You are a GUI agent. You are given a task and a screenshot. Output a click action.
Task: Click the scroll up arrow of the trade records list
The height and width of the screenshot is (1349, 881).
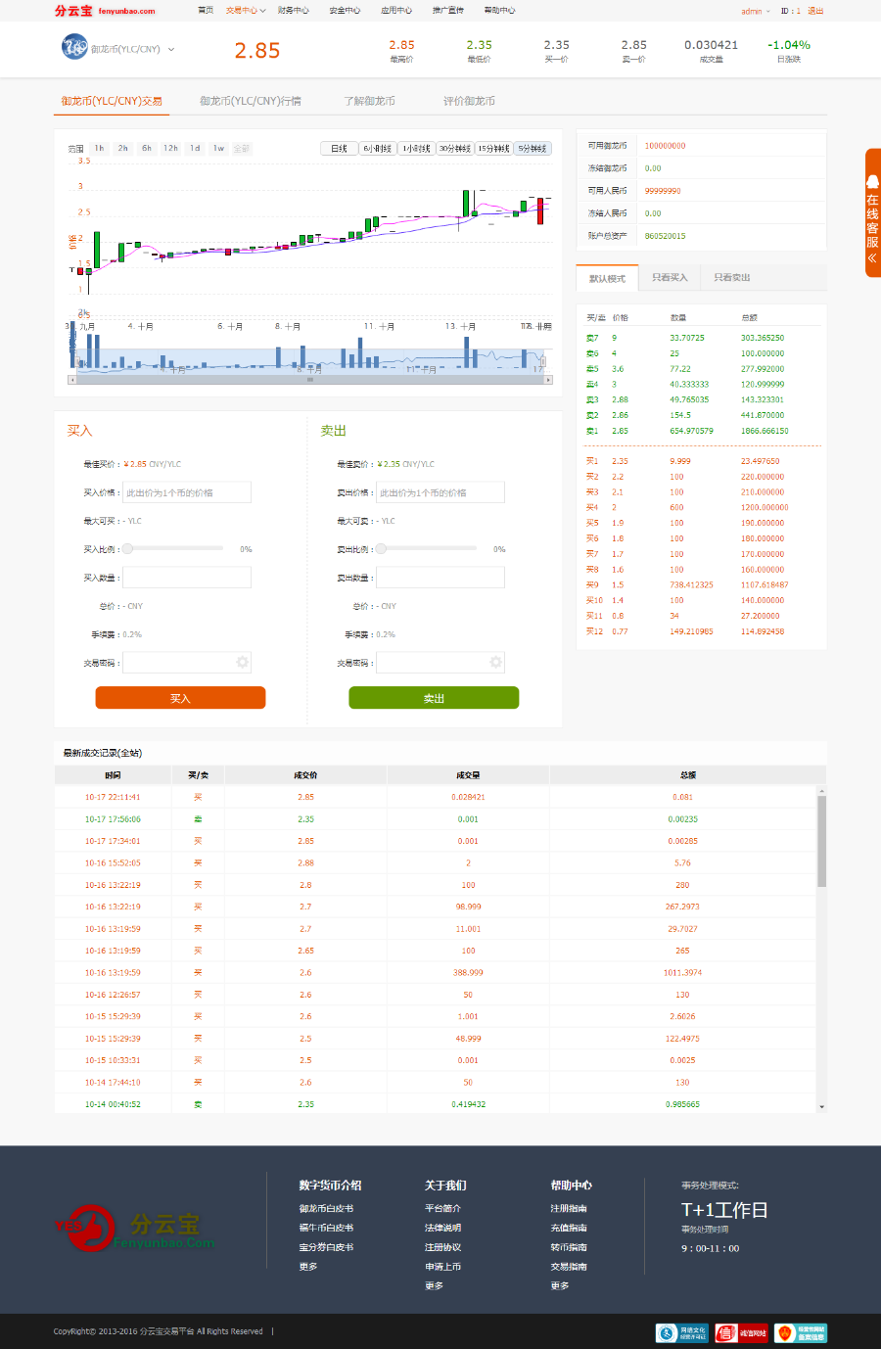pos(821,791)
